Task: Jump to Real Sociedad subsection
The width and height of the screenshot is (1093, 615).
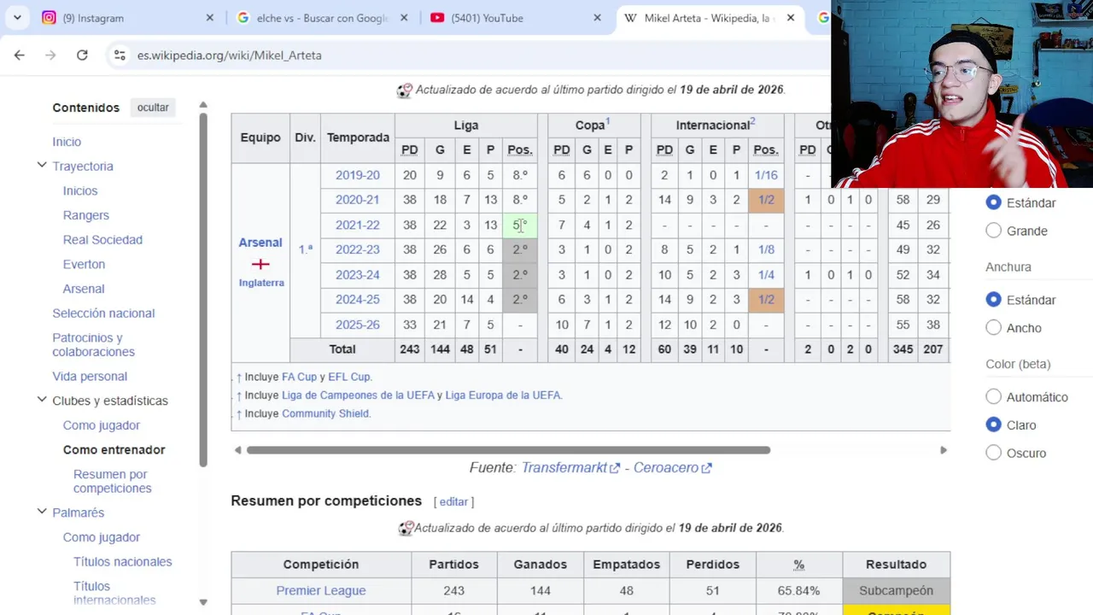Action: pos(102,240)
